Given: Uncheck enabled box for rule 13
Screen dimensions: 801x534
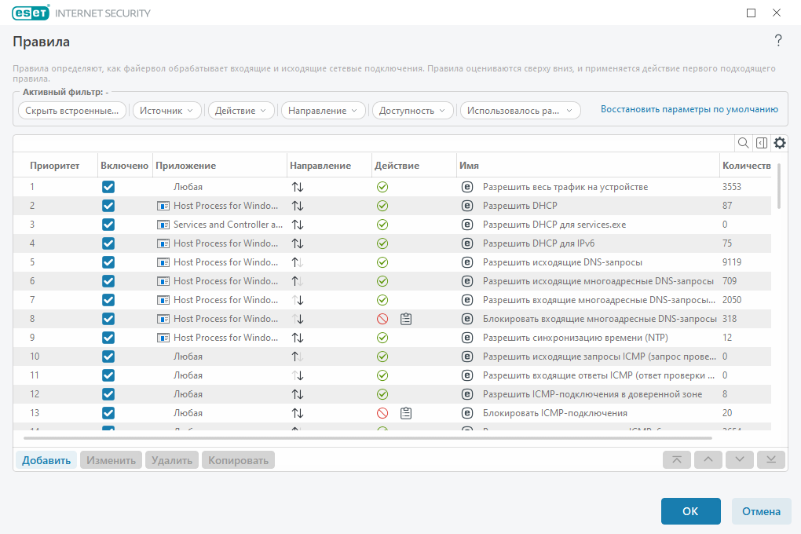Looking at the screenshot, I should pos(108,413).
